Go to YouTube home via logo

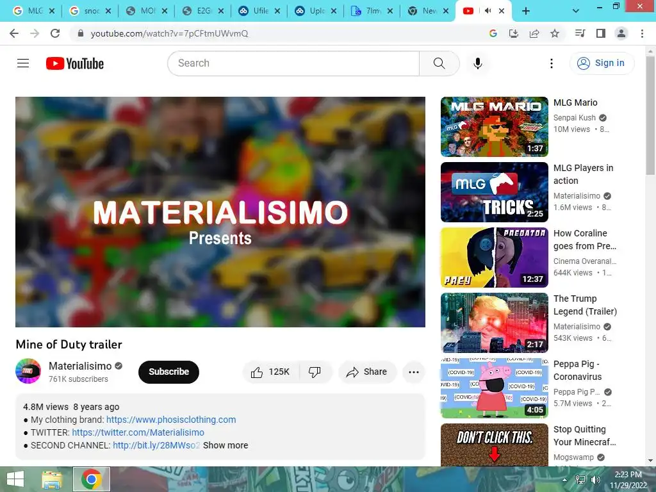75,63
